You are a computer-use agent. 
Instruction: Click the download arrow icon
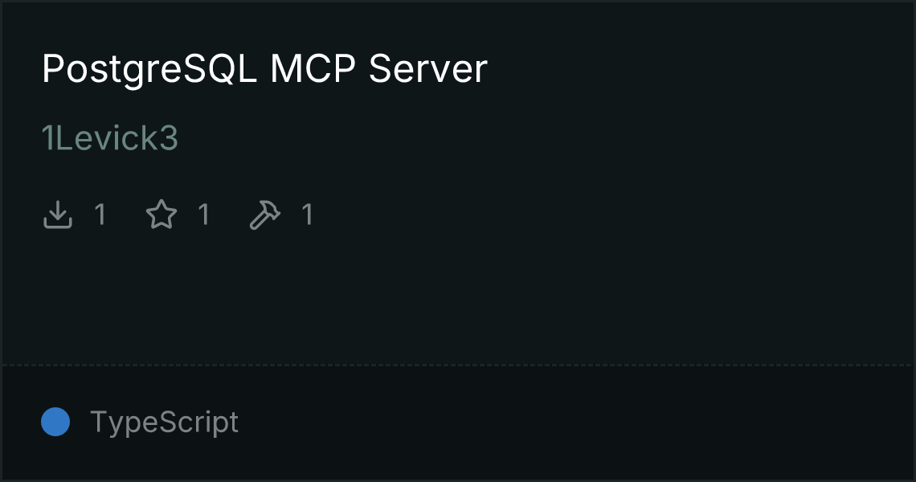point(57,214)
